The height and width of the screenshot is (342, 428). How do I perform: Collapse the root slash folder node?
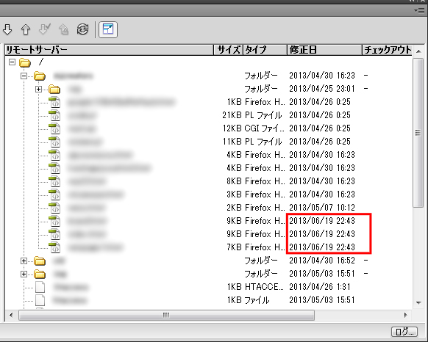point(12,62)
